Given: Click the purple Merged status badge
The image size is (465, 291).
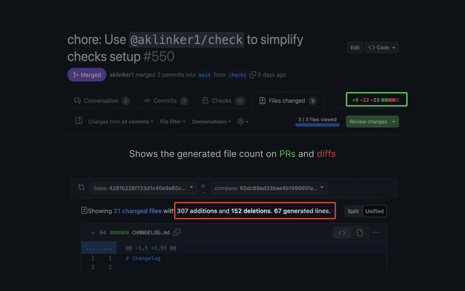Looking at the screenshot, I should click(x=87, y=75).
